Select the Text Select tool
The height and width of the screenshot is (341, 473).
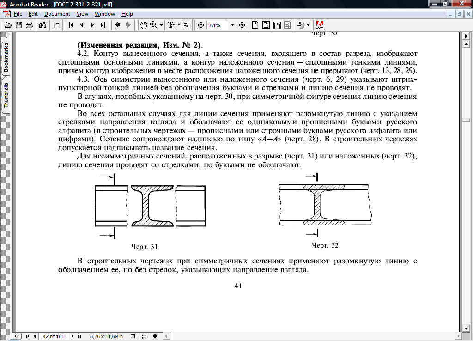(171, 25)
